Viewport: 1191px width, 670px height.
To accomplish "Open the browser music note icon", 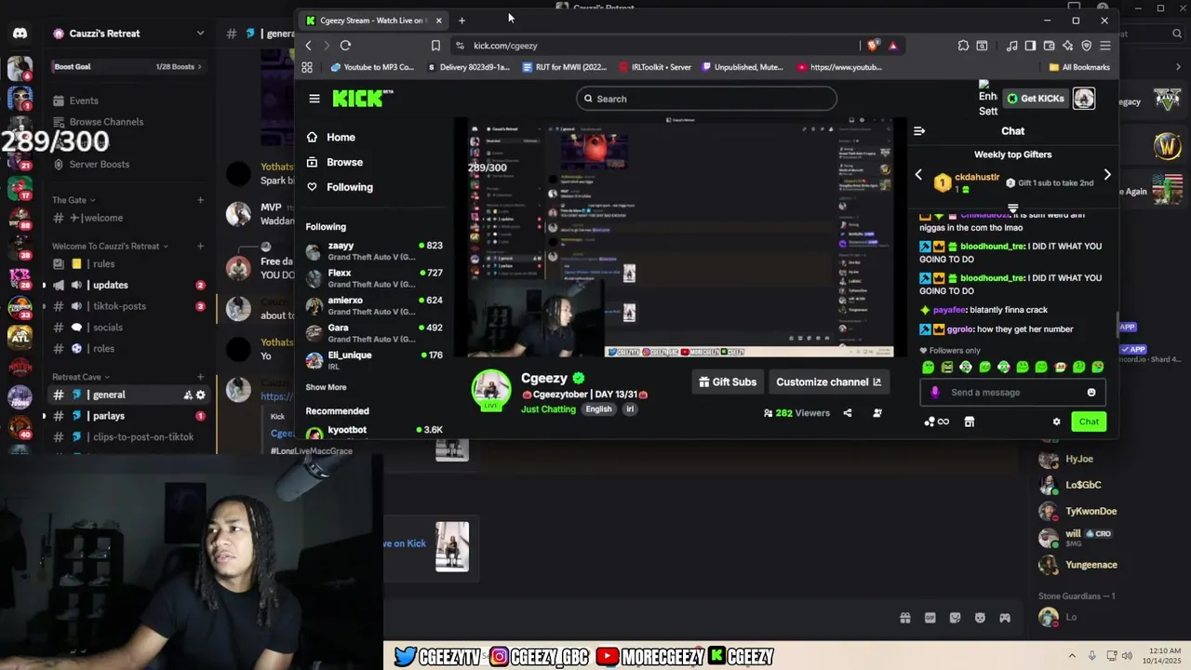I will (1011, 46).
